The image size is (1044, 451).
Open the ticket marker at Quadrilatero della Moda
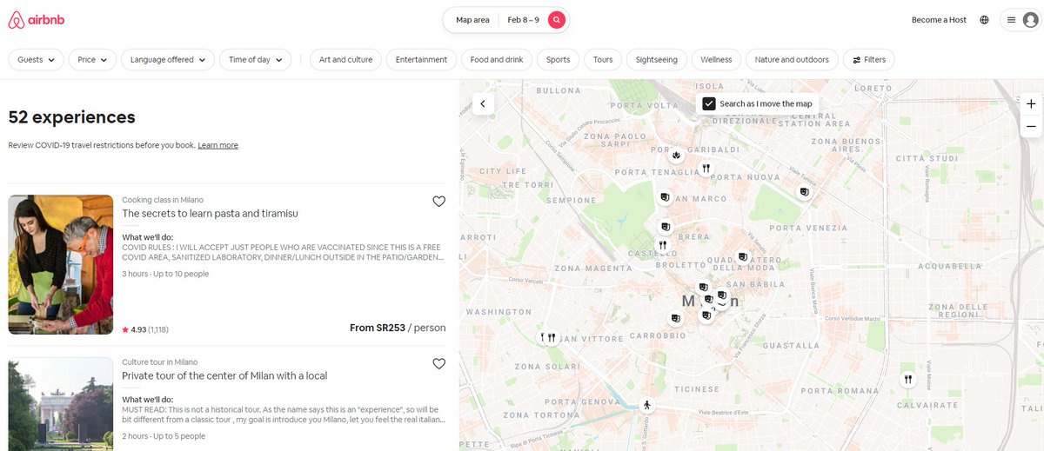741,256
